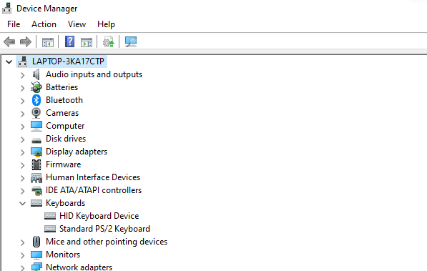427x271 pixels.
Task: Click the Back arrow toolbar button
Action: tap(9, 42)
